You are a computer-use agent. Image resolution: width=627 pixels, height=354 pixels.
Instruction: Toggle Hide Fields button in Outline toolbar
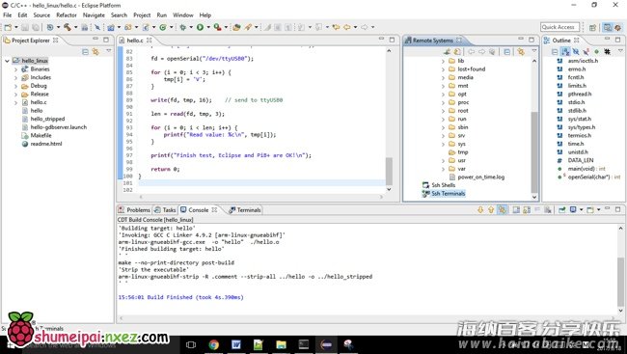(576, 51)
